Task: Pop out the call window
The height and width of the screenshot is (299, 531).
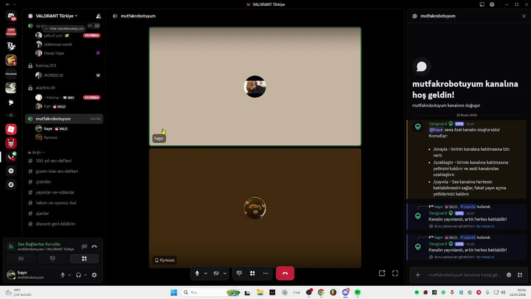Action: tap(382, 273)
